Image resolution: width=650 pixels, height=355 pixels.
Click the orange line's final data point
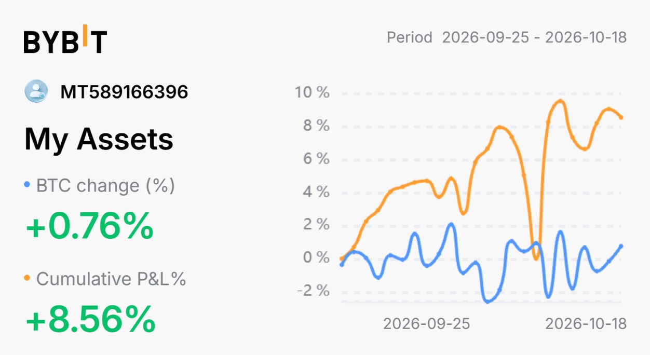coord(621,117)
